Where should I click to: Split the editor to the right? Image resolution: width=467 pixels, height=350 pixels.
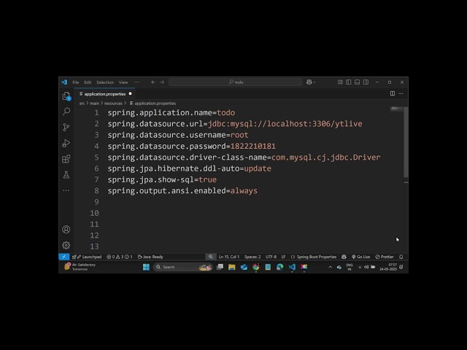click(x=393, y=93)
